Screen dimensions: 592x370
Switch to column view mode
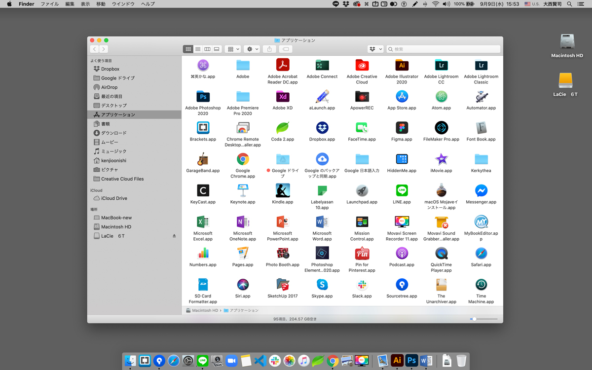[x=207, y=49]
